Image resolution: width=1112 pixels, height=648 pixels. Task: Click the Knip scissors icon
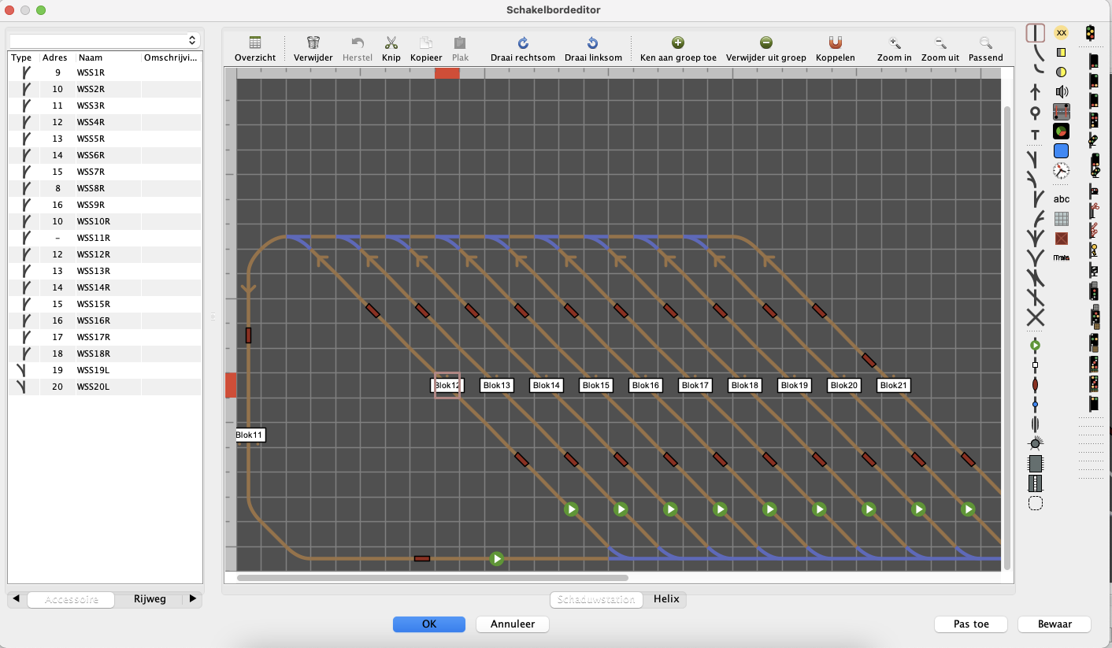coord(391,43)
